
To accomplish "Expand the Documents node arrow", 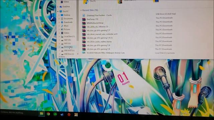I will pyautogui.click(x=59, y=19).
